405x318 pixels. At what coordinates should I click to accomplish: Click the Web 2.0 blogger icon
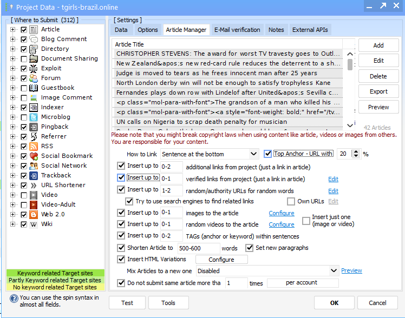click(34, 214)
